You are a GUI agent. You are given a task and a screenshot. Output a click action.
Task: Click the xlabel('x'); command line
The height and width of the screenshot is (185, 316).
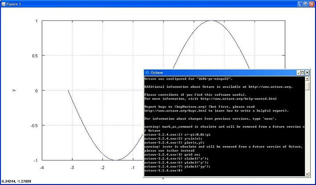176,158
